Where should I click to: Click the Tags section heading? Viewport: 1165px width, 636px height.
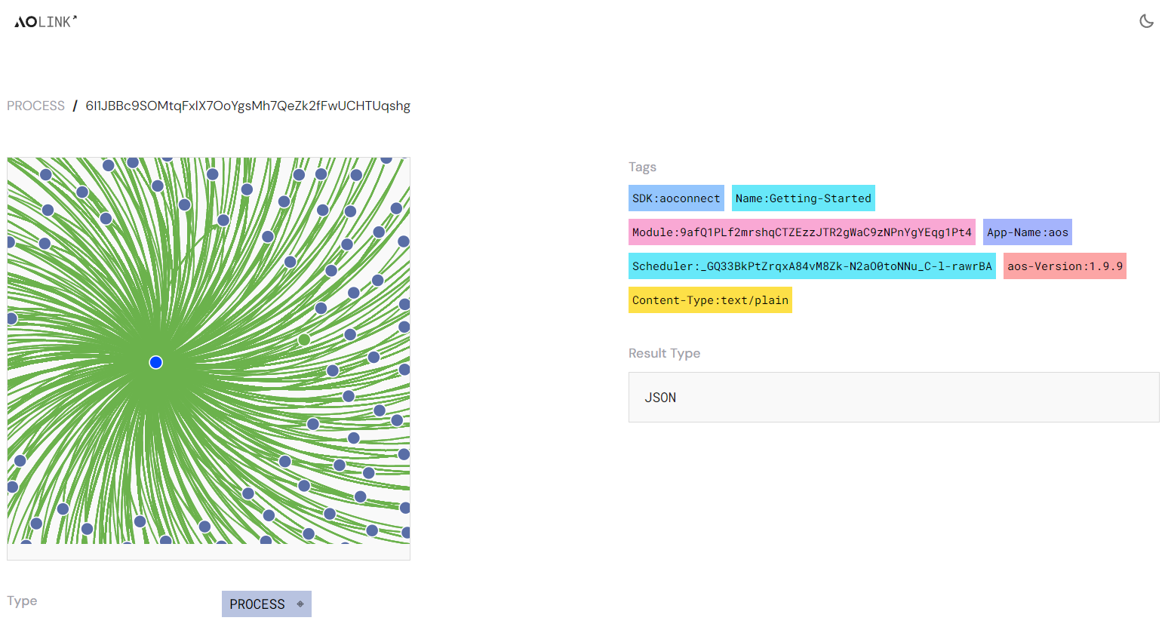click(x=642, y=167)
